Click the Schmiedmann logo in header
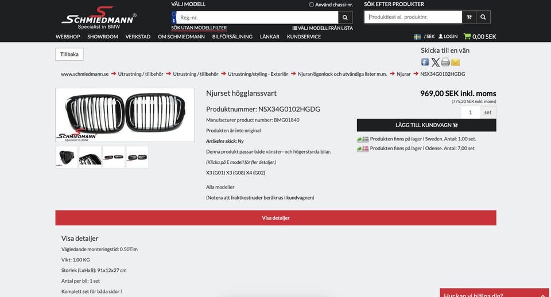This screenshot has height=297, width=551. pos(99,18)
